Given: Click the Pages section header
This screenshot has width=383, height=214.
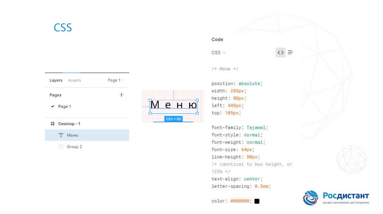Looking at the screenshot, I should (55, 95).
